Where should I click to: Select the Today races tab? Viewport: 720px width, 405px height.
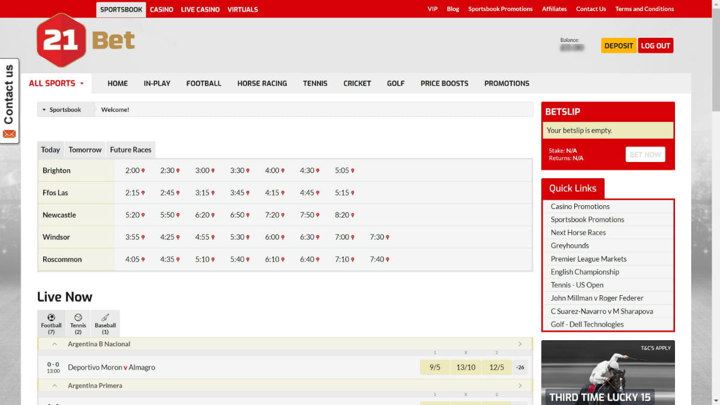click(50, 150)
